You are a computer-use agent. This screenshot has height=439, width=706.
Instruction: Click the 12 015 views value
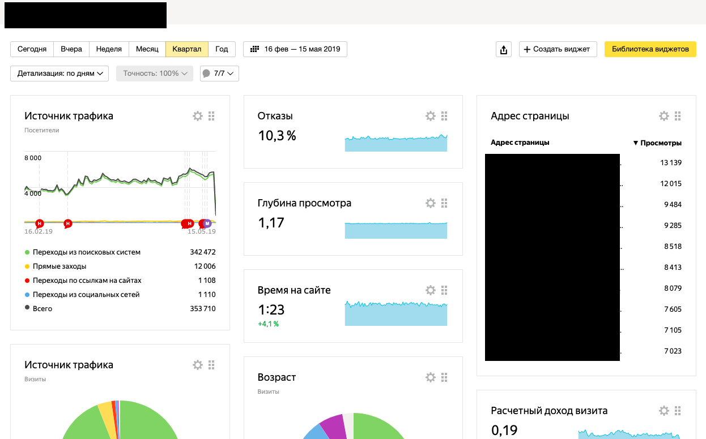(x=671, y=184)
